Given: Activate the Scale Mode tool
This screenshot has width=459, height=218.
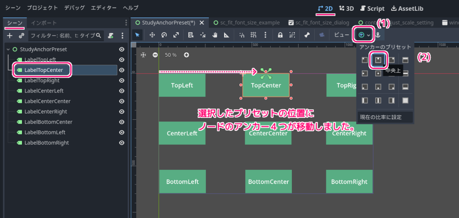Looking at the screenshot, I should click(x=176, y=35).
